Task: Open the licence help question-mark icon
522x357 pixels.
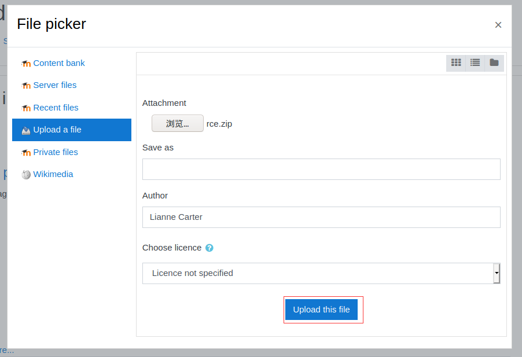Action: click(209, 248)
